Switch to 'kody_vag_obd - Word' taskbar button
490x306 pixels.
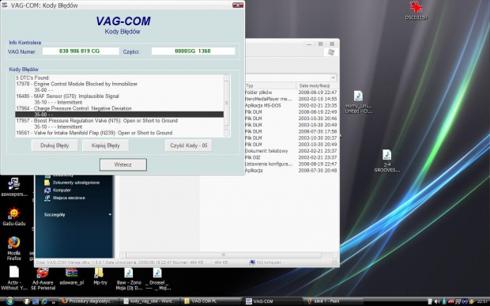click(x=149, y=301)
